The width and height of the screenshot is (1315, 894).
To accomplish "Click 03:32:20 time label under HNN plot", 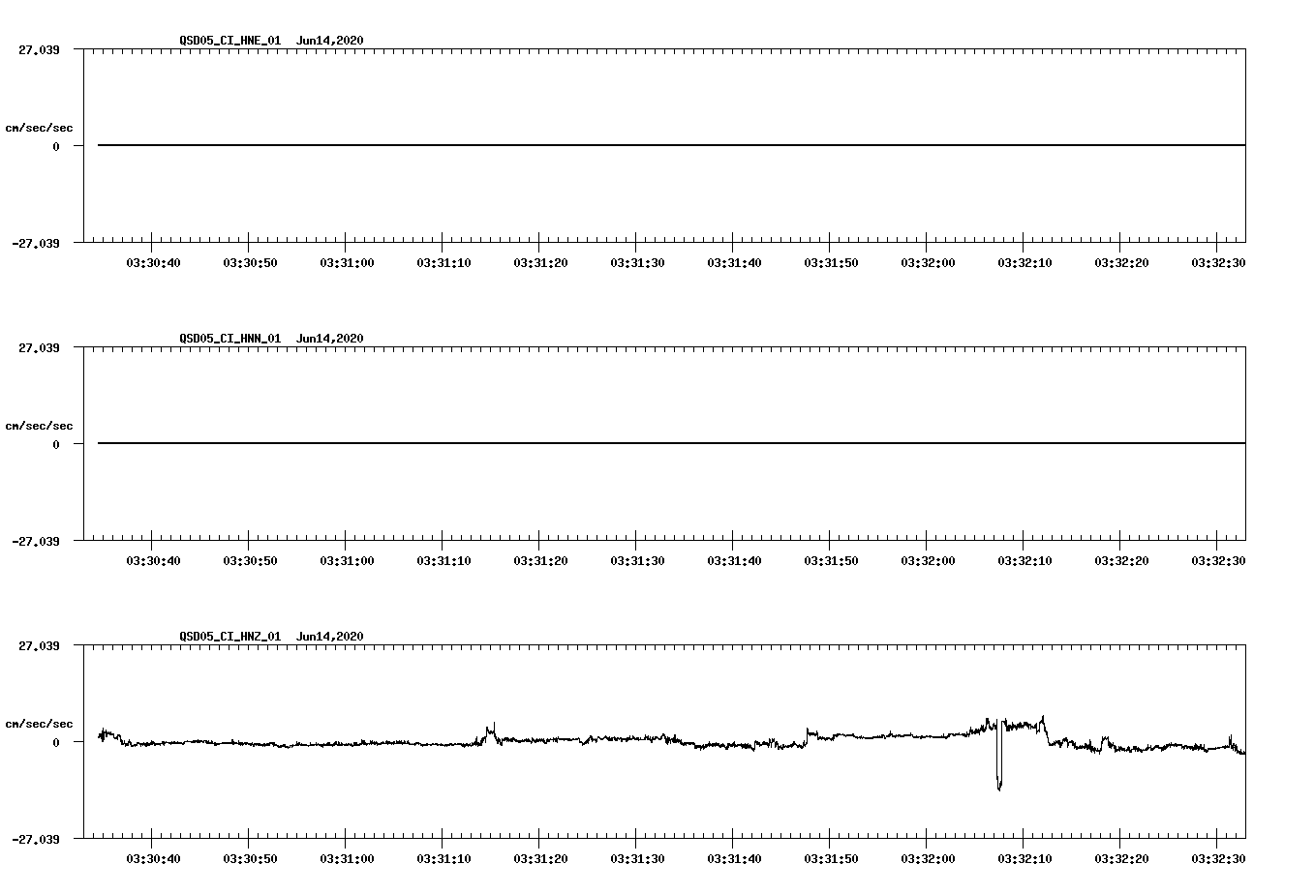I will [x=1121, y=560].
